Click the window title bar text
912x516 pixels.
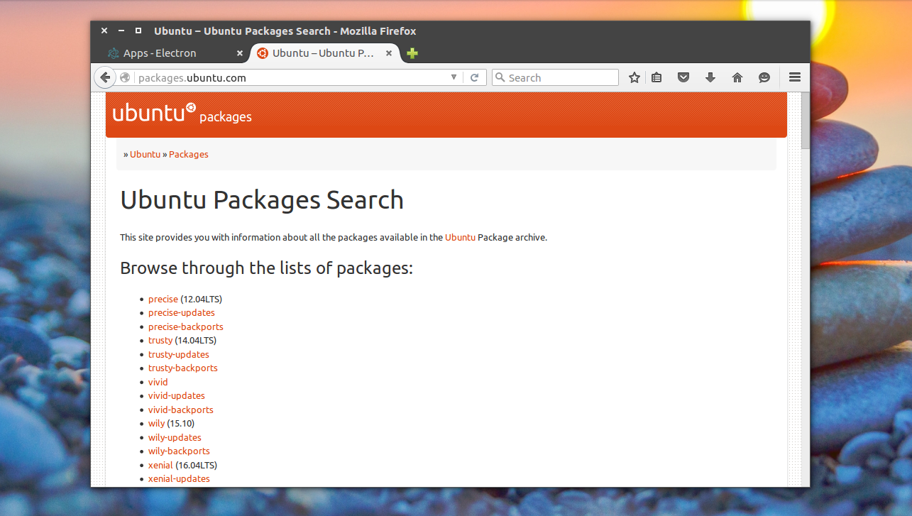click(285, 31)
